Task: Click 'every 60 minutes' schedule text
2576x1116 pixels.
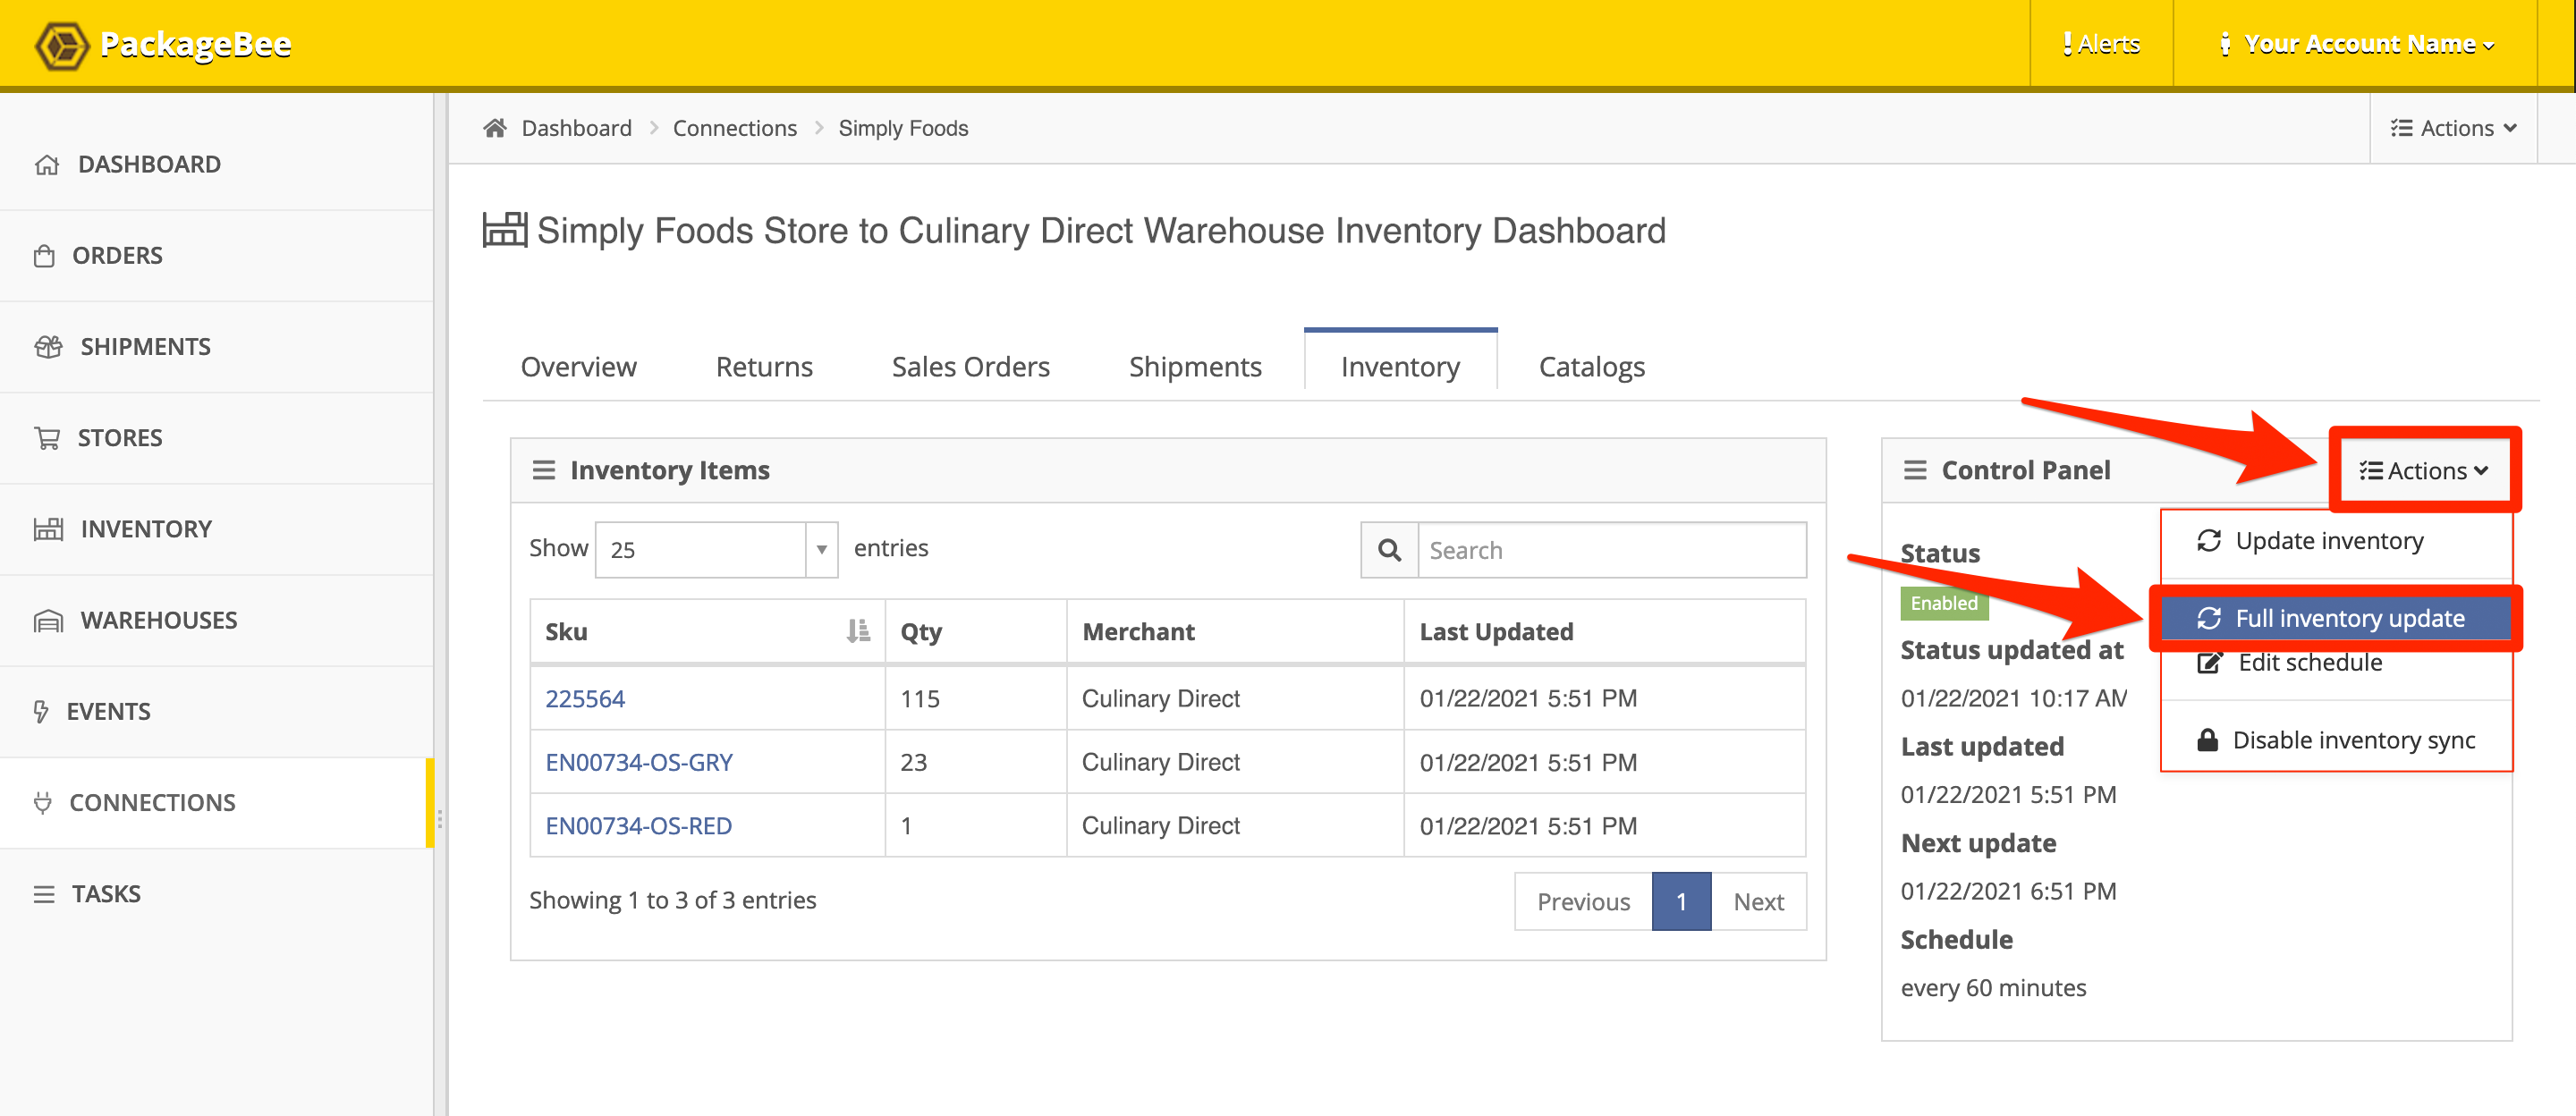Action: (1993, 988)
